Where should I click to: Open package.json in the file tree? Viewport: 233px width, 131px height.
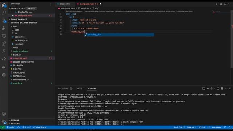tap(31, 40)
